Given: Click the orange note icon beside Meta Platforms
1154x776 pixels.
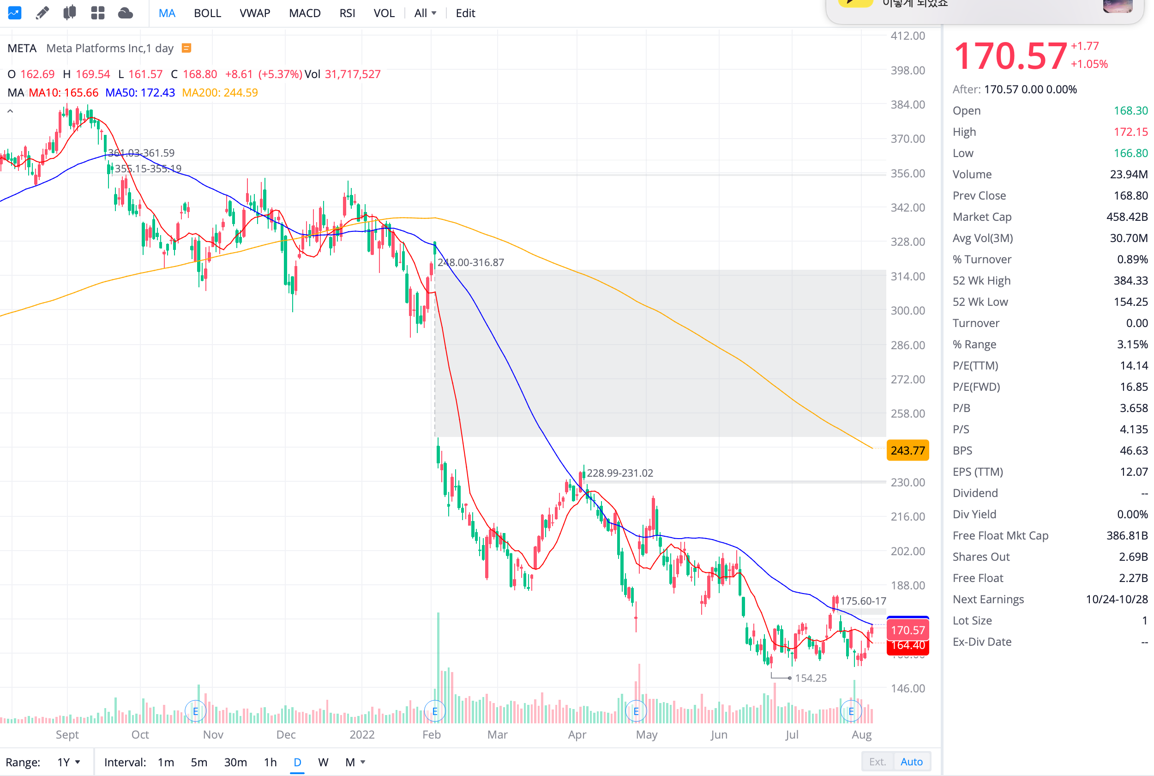Looking at the screenshot, I should (186, 48).
